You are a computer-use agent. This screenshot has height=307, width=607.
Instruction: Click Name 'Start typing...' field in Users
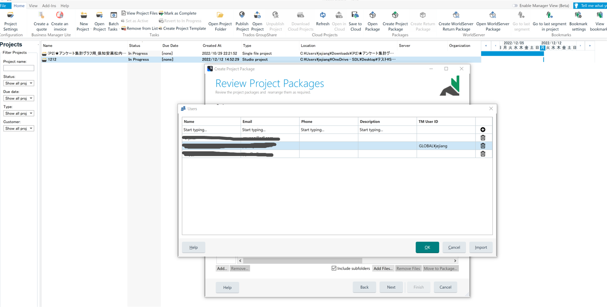pos(211,130)
